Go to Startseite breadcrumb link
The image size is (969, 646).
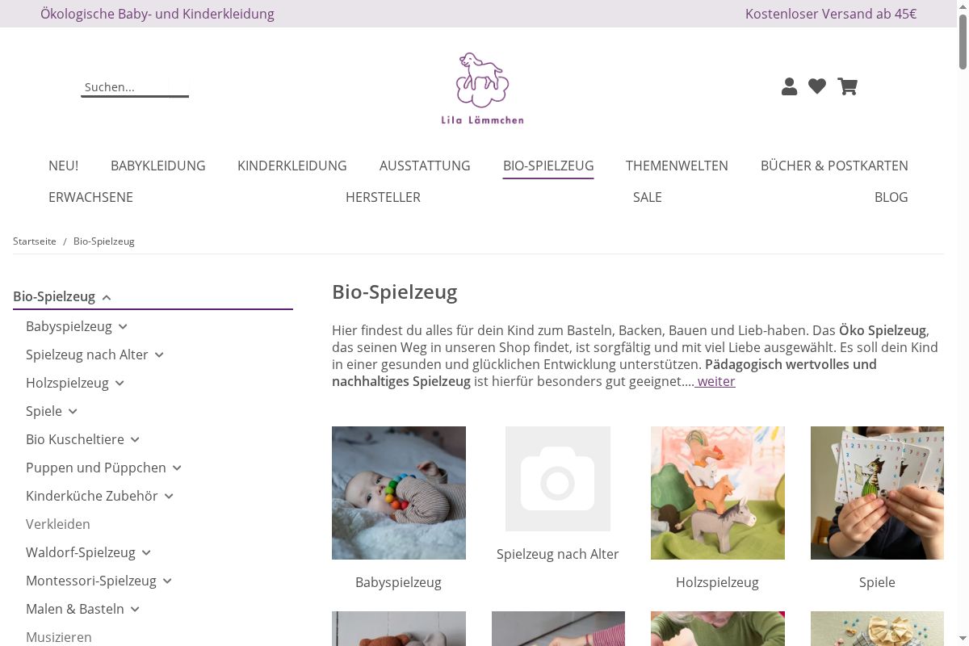coord(35,241)
